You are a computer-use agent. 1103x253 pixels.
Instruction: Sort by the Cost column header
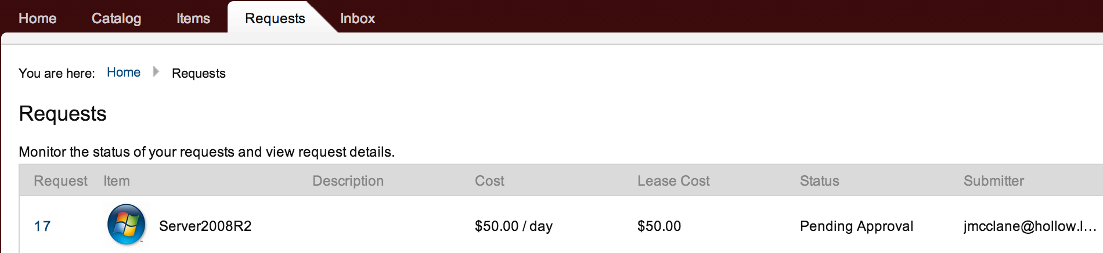[x=489, y=181]
